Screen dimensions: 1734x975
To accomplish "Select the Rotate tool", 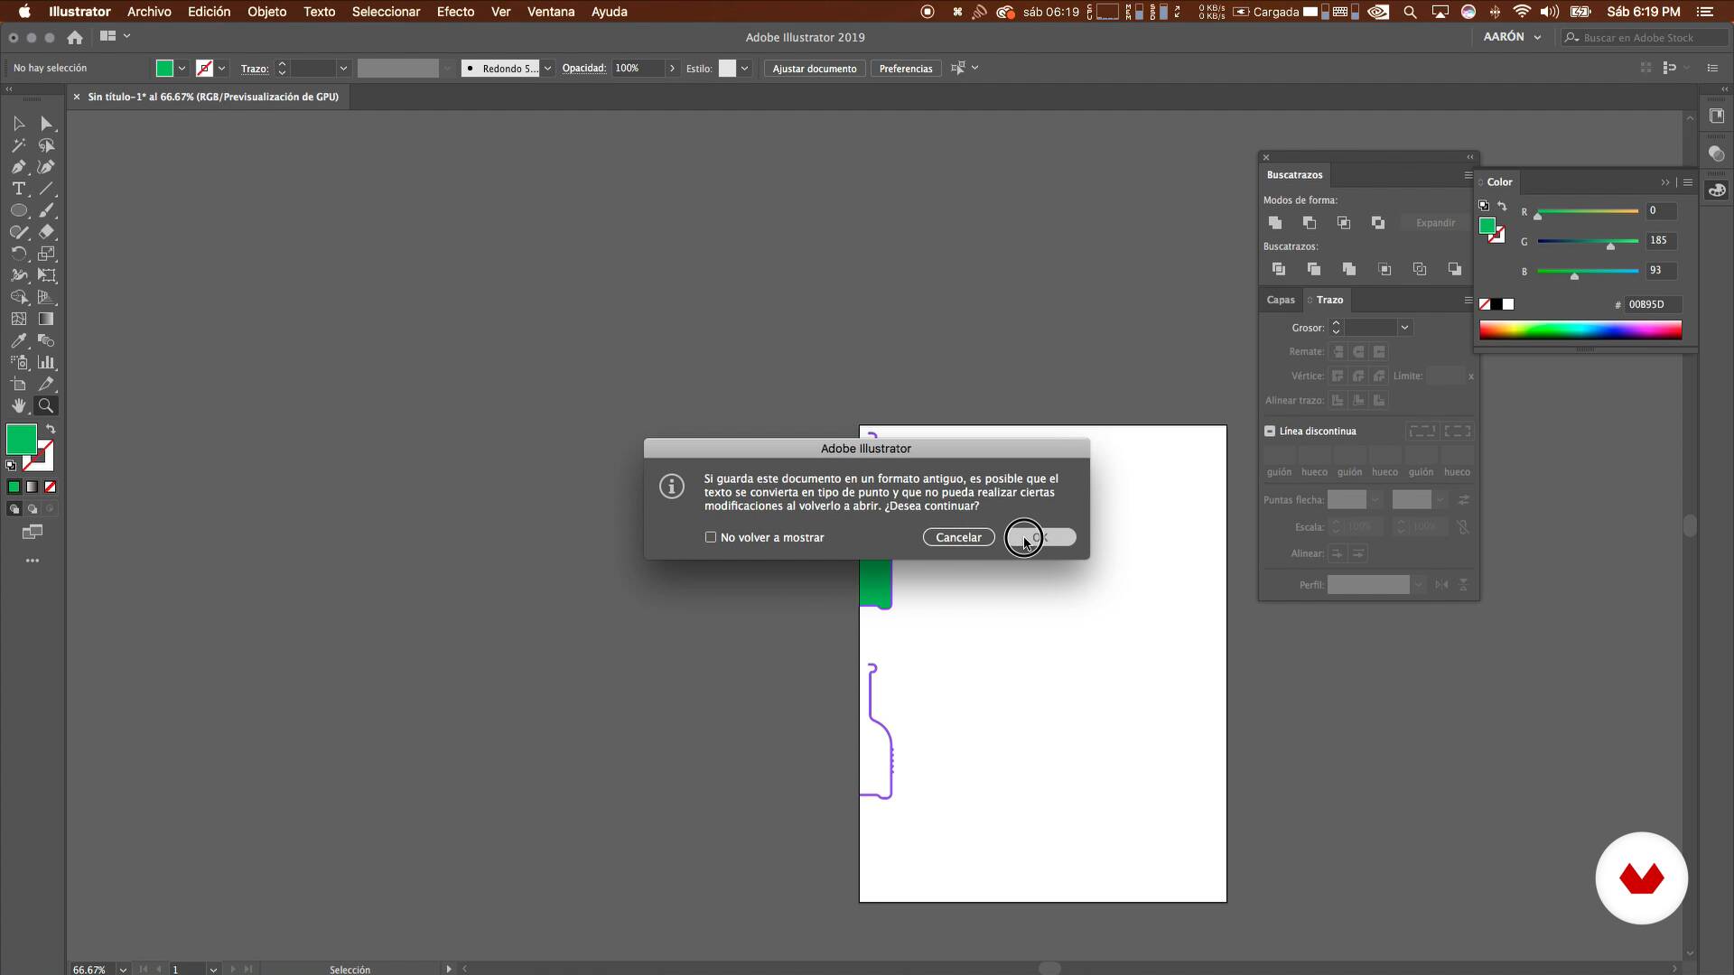I will pos(19,254).
